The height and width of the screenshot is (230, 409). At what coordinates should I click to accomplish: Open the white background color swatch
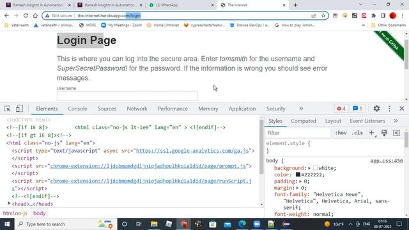[x=315, y=168]
